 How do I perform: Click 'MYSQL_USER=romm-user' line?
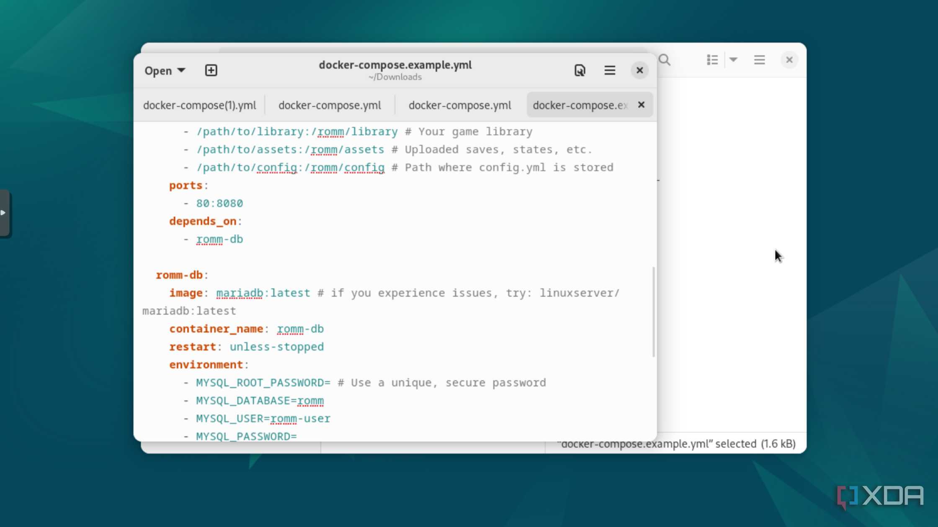(263, 419)
